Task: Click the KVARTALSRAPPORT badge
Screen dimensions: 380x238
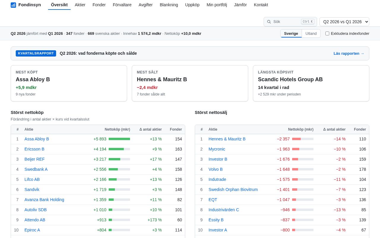Action: point(36,53)
